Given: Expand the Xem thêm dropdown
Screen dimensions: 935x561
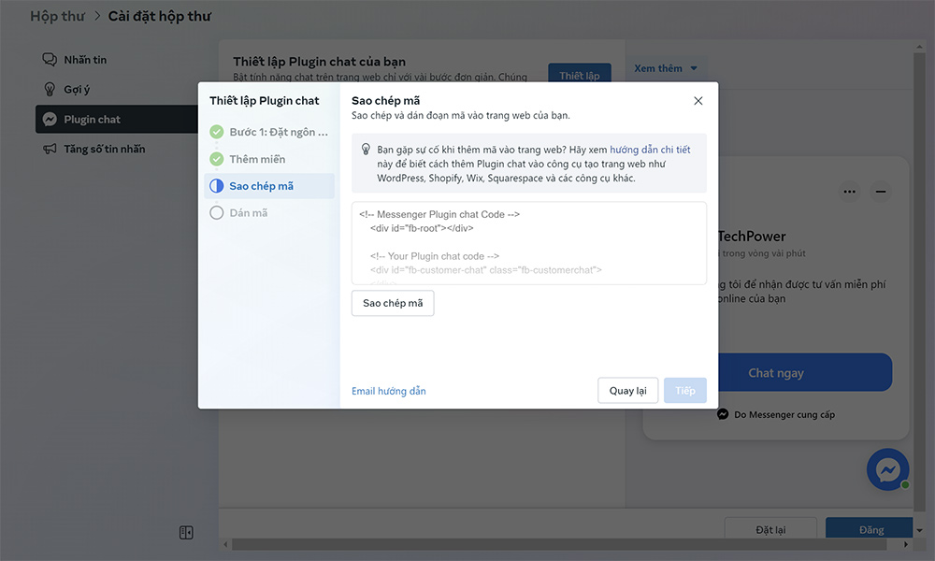Looking at the screenshot, I should [x=666, y=68].
